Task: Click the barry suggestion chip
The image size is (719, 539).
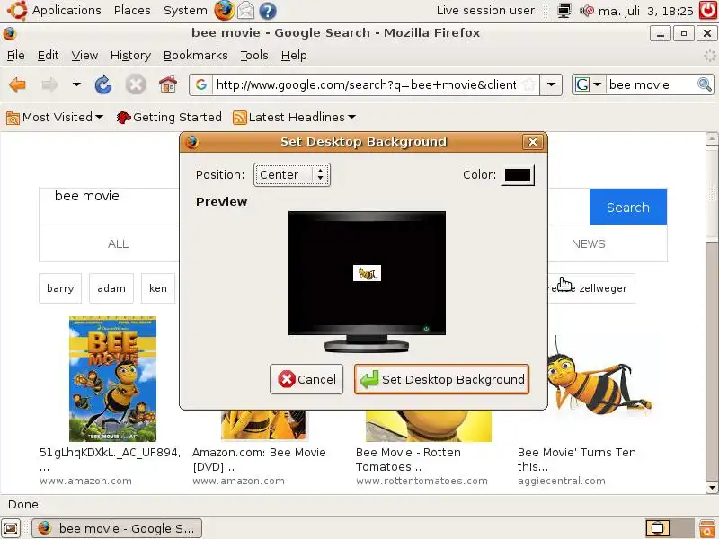Action: pos(60,288)
